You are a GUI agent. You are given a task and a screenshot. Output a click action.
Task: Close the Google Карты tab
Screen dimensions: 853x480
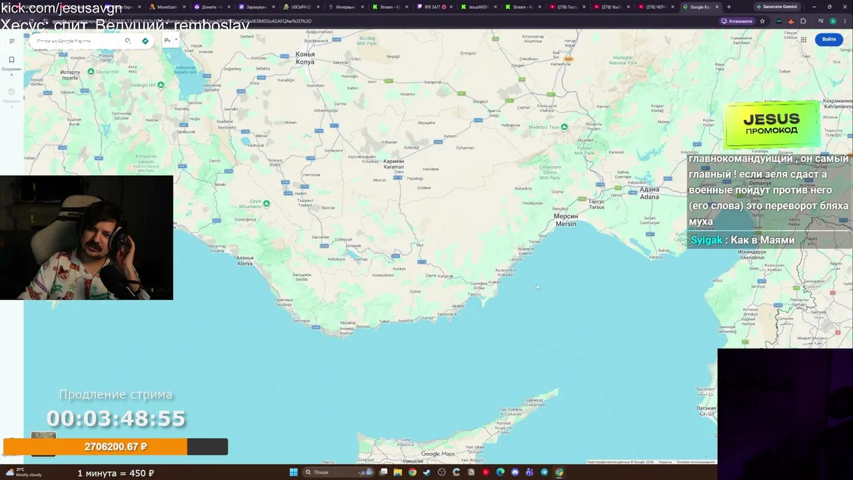tap(717, 7)
